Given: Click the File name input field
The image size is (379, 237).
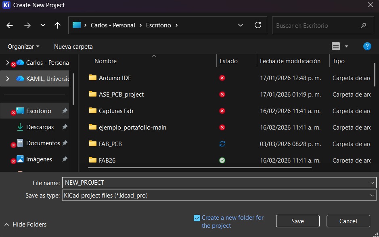Looking at the screenshot, I should tap(216, 183).
